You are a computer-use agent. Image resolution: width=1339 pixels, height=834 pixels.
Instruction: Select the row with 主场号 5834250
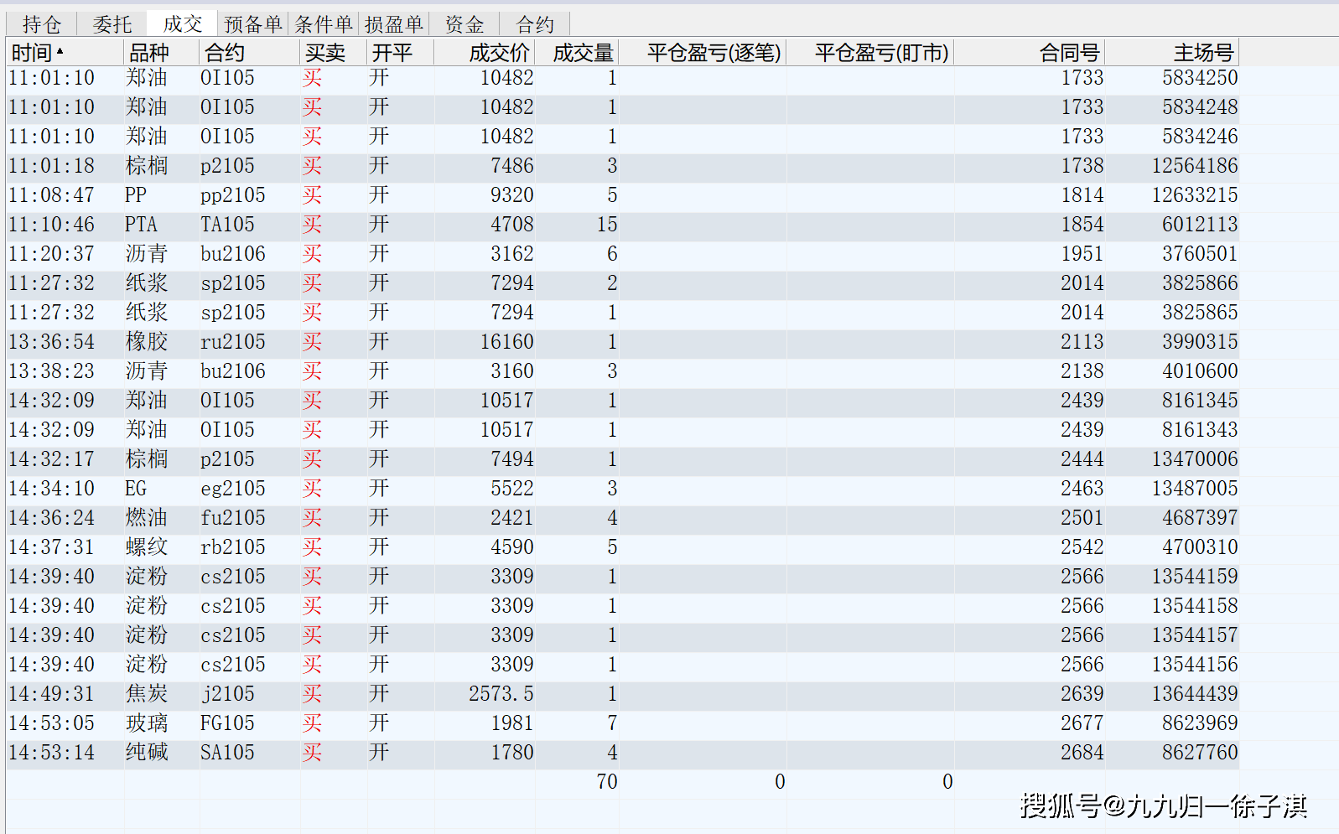pos(623,78)
